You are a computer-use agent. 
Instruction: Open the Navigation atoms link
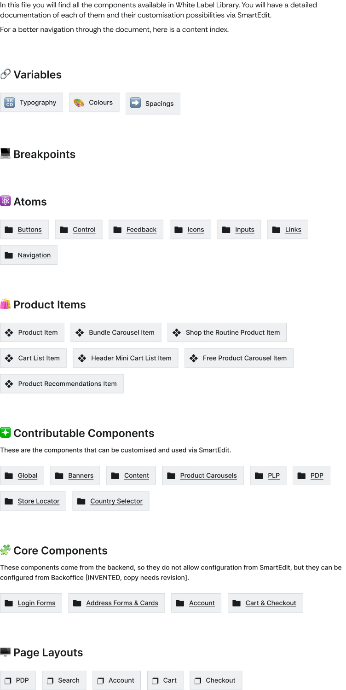click(x=34, y=255)
